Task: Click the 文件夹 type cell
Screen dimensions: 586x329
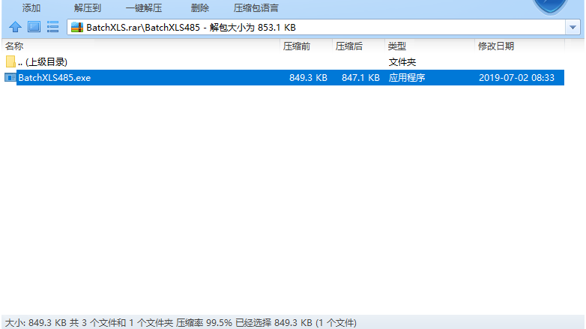Action: click(x=402, y=62)
